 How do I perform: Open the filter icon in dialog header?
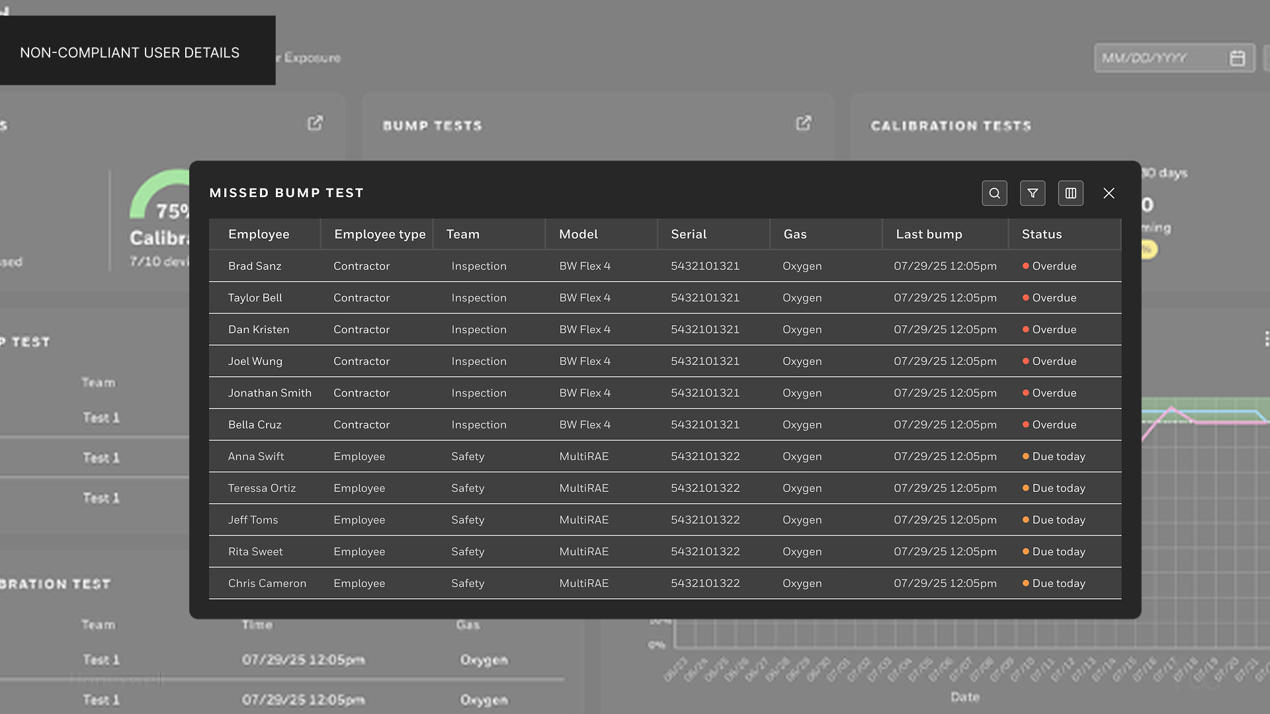(x=1033, y=193)
